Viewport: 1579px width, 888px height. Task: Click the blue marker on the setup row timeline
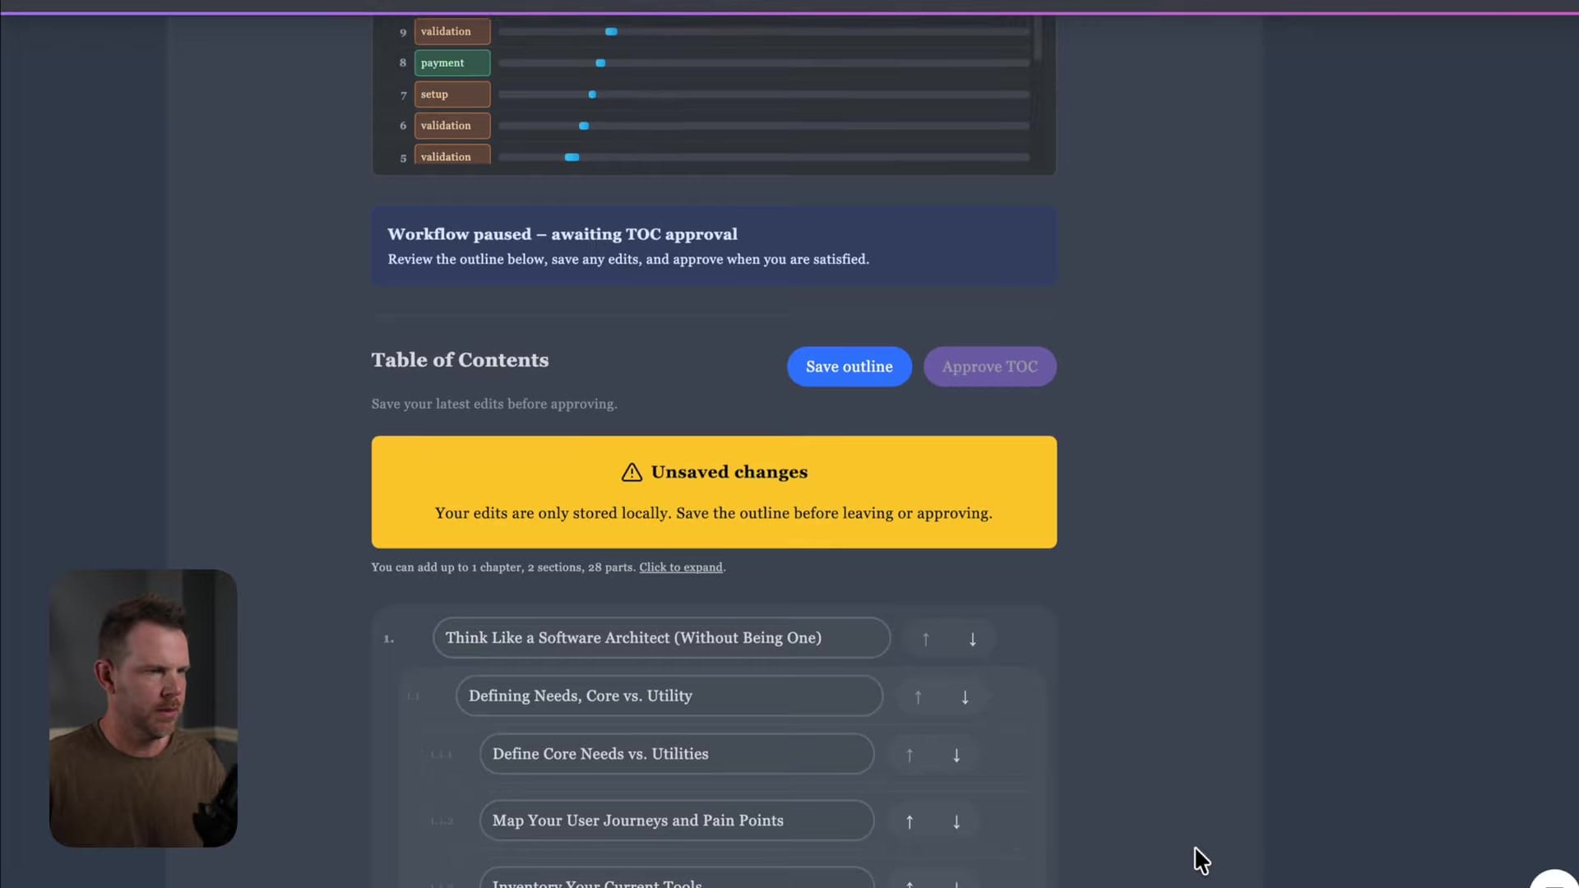click(x=592, y=95)
